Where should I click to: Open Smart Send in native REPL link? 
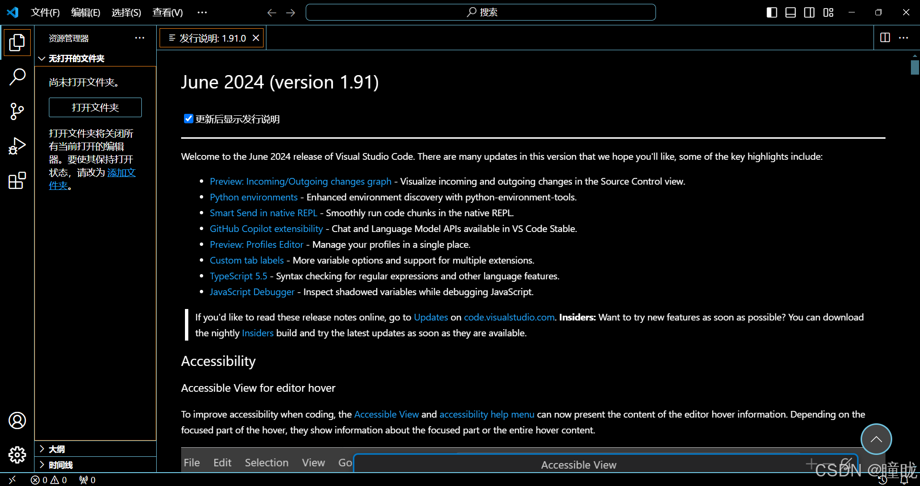[264, 213]
